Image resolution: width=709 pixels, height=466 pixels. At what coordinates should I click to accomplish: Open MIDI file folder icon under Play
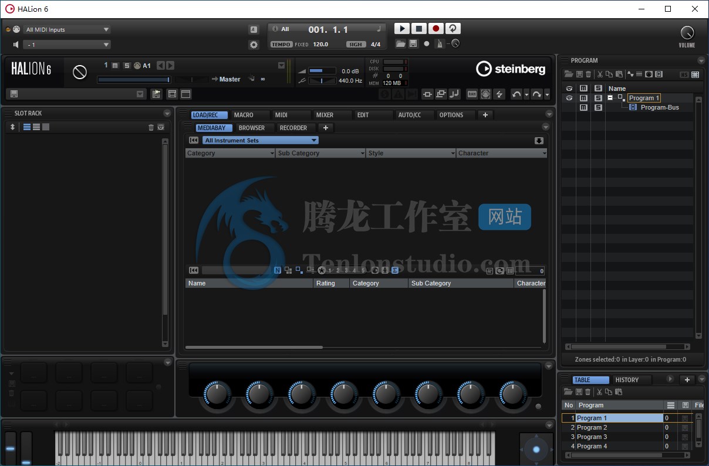tap(400, 43)
